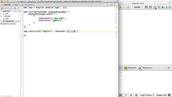The height and width of the screenshot is (97, 172).
Task: Click the eyedropper extension icon in Chrome
Action: point(155,7)
